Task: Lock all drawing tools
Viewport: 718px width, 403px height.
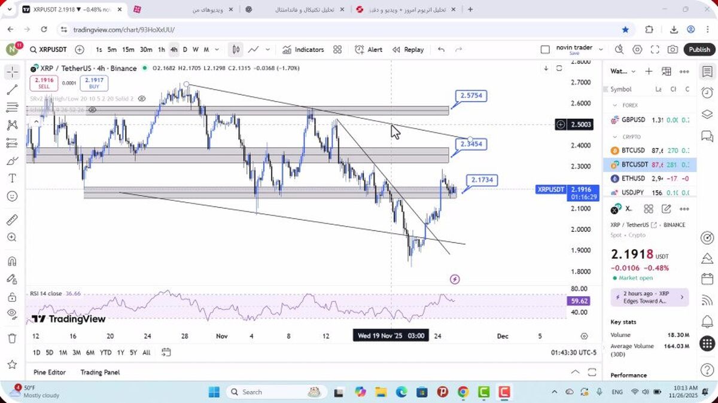Action: coord(12,297)
